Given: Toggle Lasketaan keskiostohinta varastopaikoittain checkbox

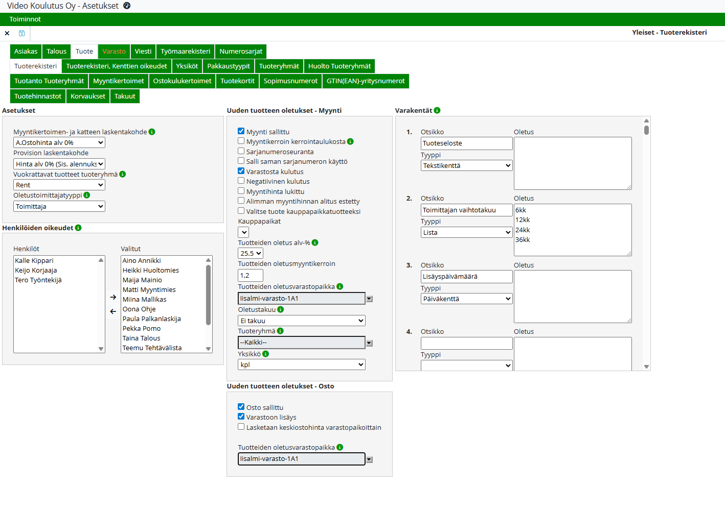Looking at the screenshot, I should point(241,427).
